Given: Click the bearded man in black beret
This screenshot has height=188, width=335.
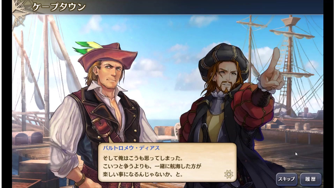Looking at the screenshot, I should pyautogui.click(x=231, y=111).
